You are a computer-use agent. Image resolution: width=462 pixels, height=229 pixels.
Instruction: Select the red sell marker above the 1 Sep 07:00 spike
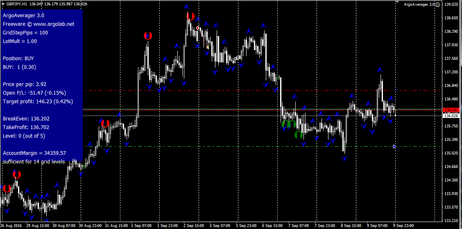[147, 36]
